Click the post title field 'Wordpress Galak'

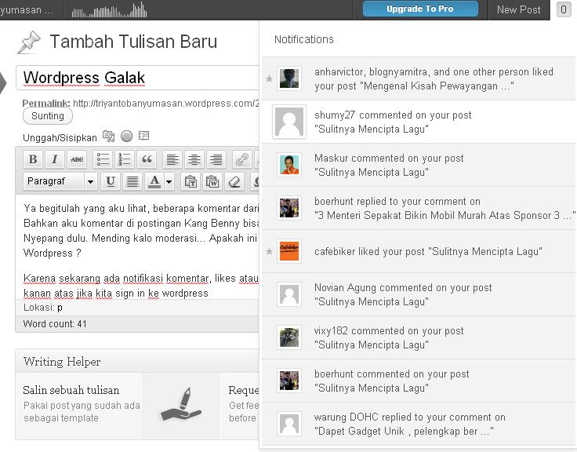pos(137,78)
